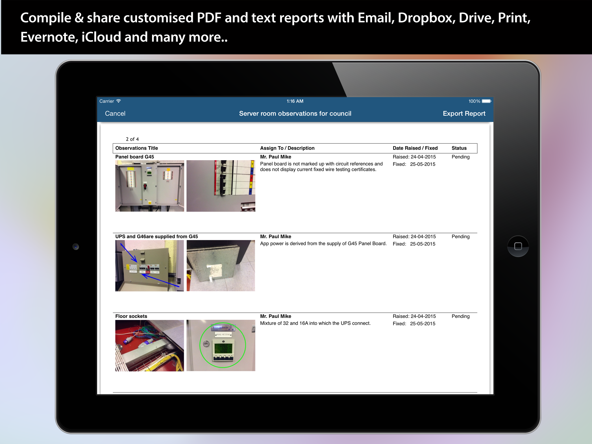
Task: Select the Status column header
Action: tap(459, 148)
